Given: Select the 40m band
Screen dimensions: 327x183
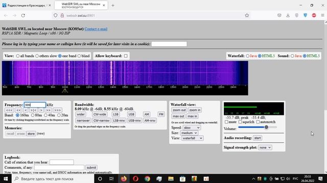Looking at the screenshot, I should pos(45,115).
